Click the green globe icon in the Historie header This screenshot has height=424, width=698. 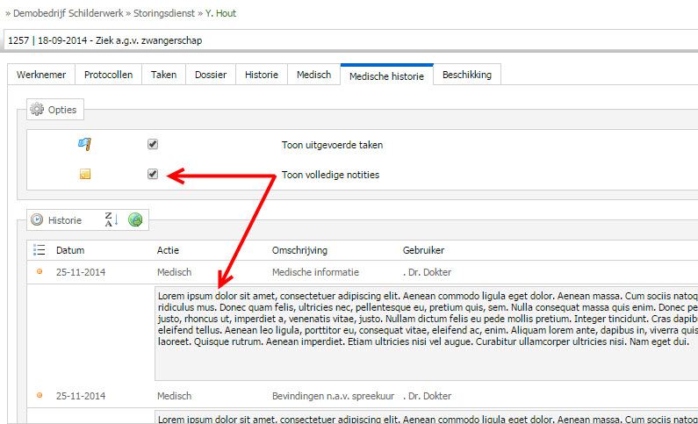tap(135, 219)
